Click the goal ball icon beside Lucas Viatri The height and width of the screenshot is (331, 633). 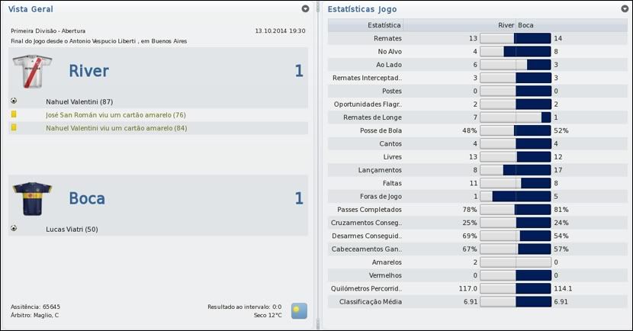(14, 229)
